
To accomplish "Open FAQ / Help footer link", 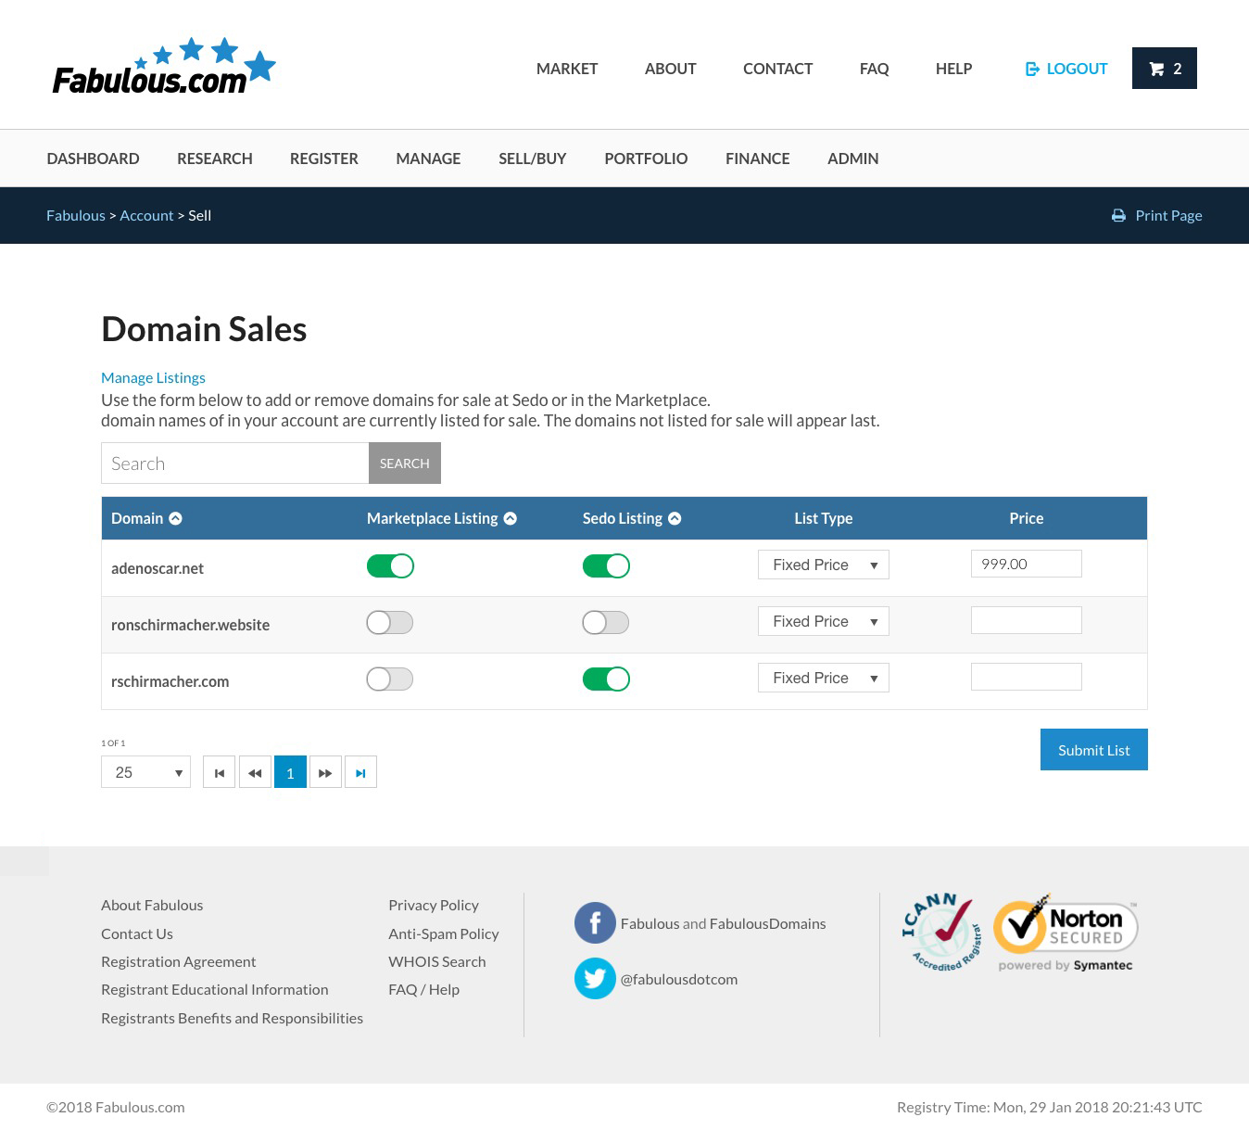I will [x=424, y=989].
